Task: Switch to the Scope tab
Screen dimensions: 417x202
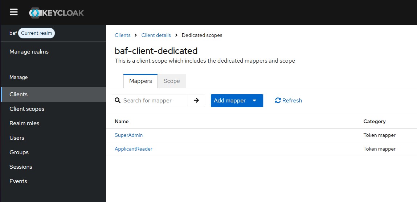Action: (x=172, y=81)
